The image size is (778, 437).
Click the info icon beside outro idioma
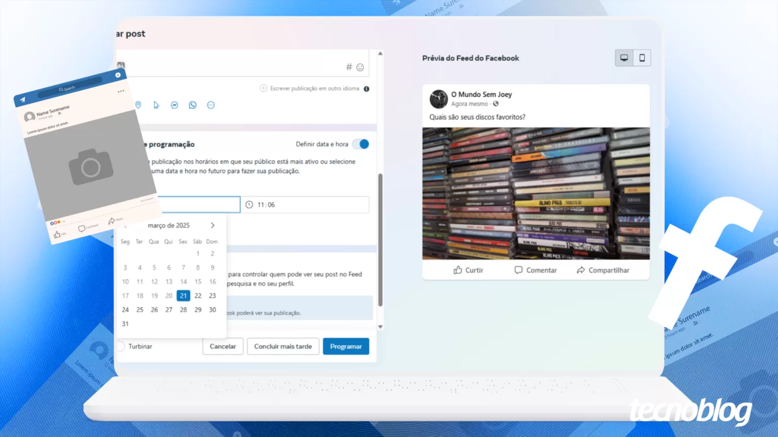pos(366,89)
